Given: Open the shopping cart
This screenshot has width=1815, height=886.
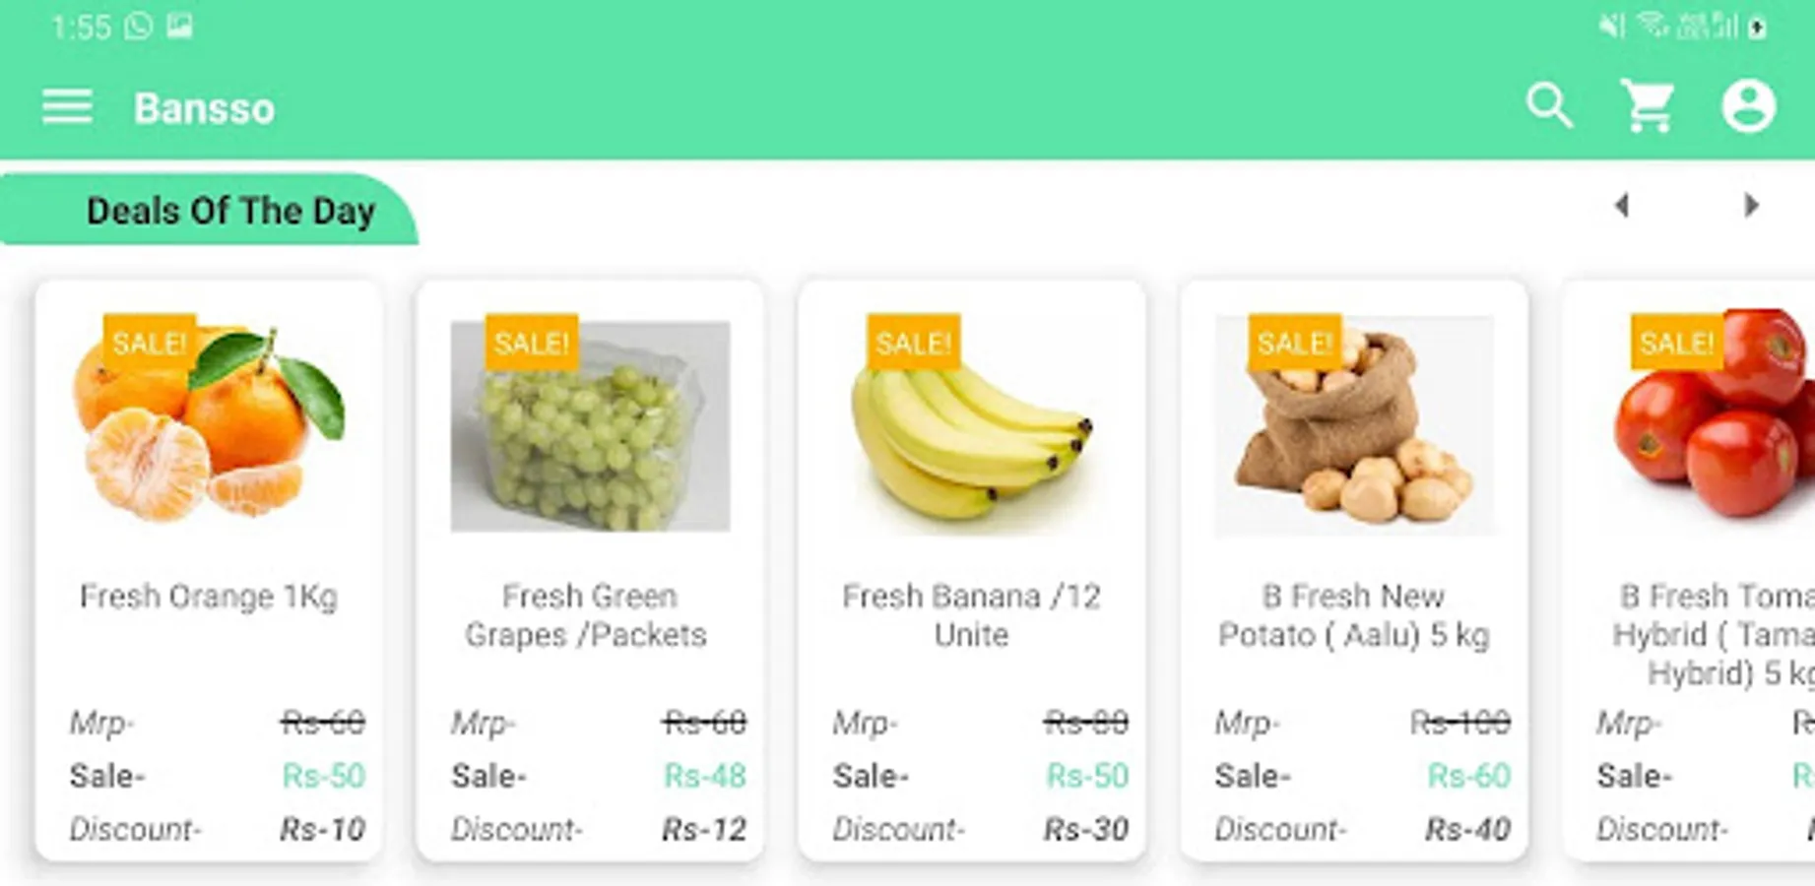Looking at the screenshot, I should pyautogui.click(x=1648, y=105).
